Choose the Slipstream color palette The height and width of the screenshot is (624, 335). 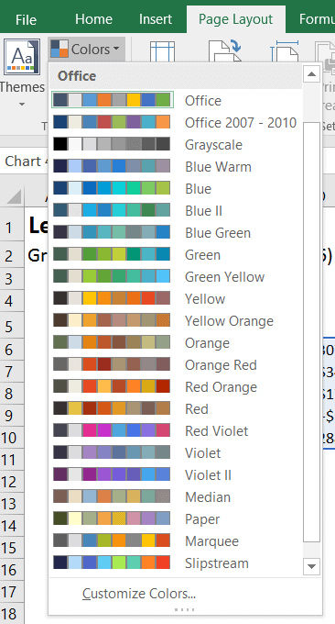tap(176, 563)
